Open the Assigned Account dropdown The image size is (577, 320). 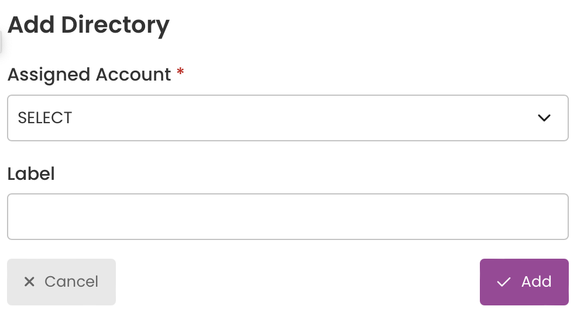coord(288,118)
